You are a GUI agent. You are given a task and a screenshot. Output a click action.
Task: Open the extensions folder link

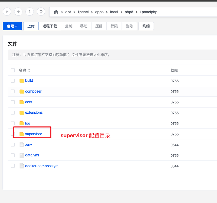pyautogui.click(x=34, y=113)
